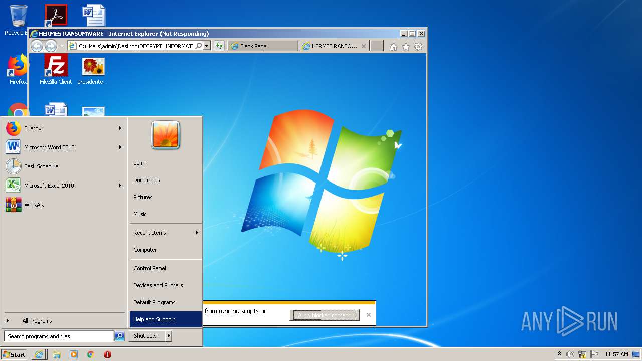Open Music in the Start menu
Image resolution: width=642 pixels, height=361 pixels.
166,214
